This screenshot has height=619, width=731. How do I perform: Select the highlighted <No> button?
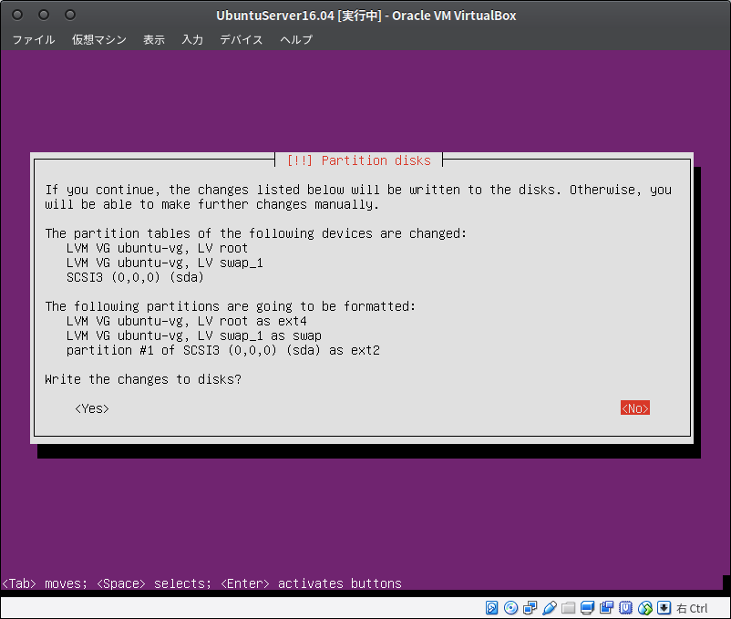pos(635,408)
